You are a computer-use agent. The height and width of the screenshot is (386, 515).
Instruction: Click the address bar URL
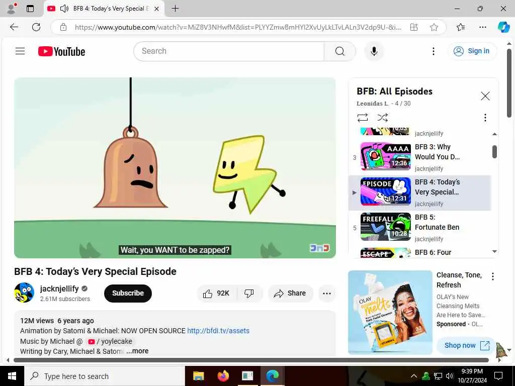[x=238, y=27]
